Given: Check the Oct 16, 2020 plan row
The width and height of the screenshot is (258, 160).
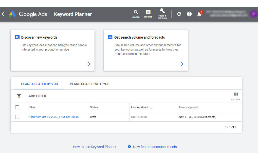Looking at the screenshot, I should coord(17,117).
